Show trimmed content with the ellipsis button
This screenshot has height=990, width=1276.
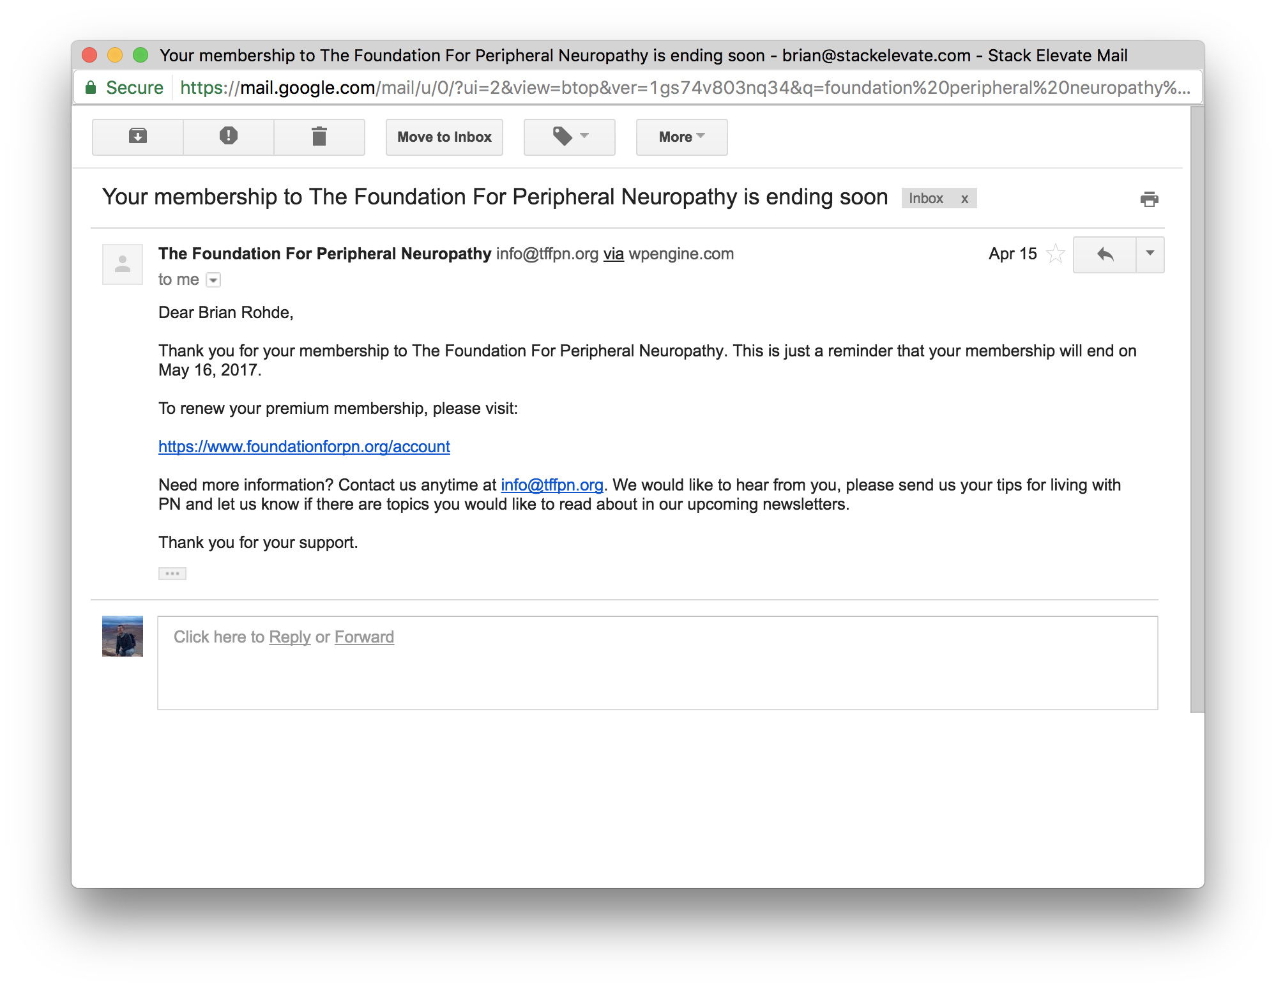point(172,574)
